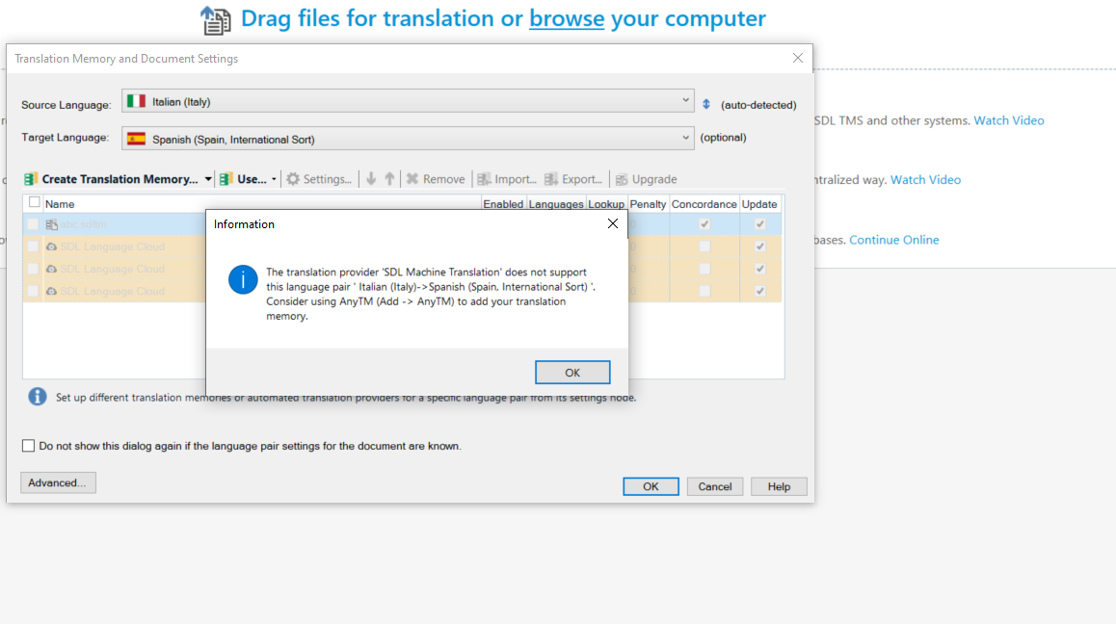
Task: Click the Import toolbar icon
Action: point(484,179)
